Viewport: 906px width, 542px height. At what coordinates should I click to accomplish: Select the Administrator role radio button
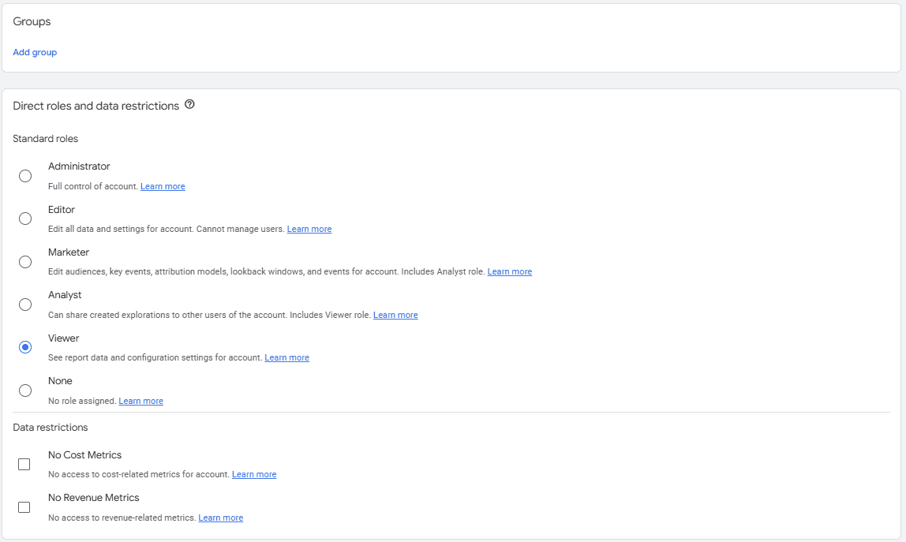[x=25, y=176]
